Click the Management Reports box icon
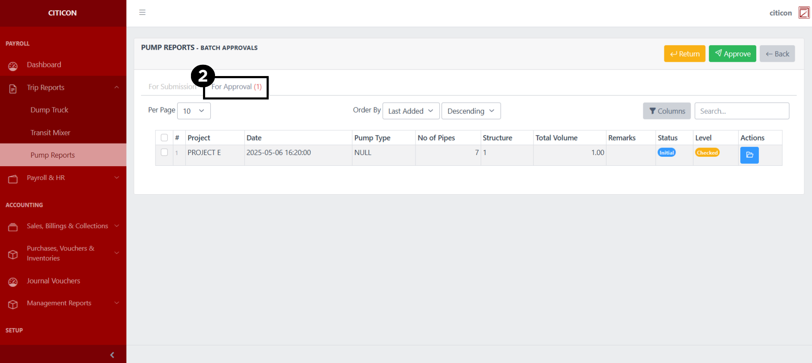812x363 pixels. (13, 304)
